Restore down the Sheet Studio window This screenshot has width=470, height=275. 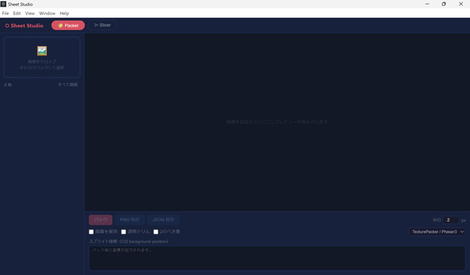(444, 4)
